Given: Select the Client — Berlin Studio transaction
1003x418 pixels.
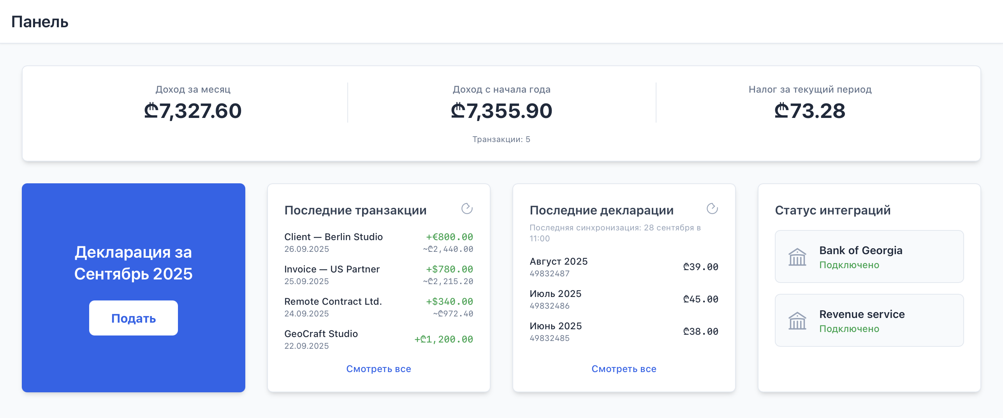Looking at the screenshot, I should tap(333, 237).
